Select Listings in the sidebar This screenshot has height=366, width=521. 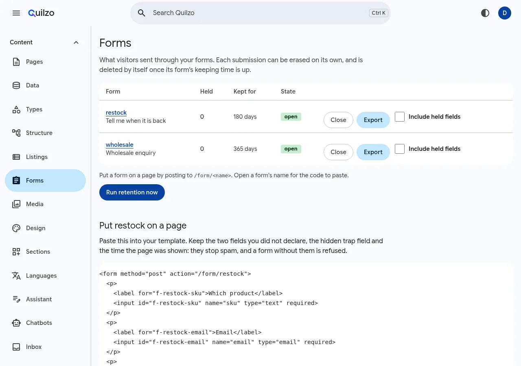(x=45, y=157)
